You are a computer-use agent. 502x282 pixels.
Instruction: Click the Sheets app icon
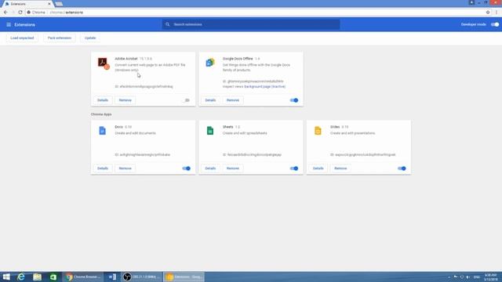click(210, 131)
